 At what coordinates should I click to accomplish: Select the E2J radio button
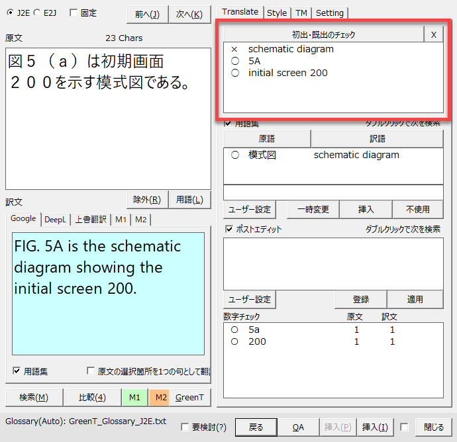click(x=36, y=13)
